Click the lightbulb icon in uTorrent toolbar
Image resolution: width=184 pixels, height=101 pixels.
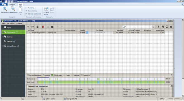[158, 27]
